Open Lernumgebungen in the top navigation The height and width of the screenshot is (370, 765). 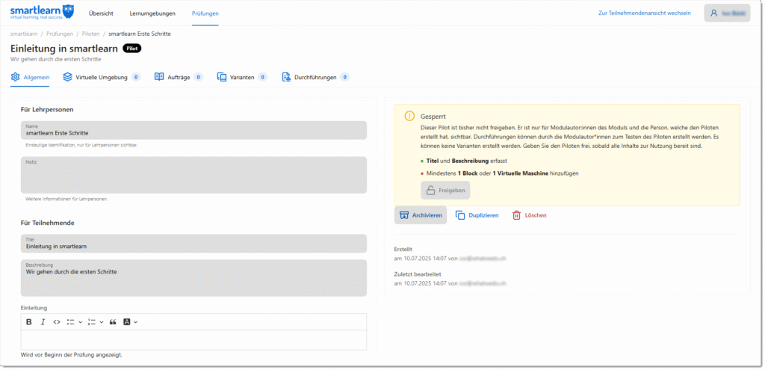point(152,13)
